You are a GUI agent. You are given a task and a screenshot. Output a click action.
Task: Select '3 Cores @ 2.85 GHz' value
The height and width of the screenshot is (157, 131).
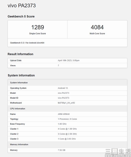67,134
